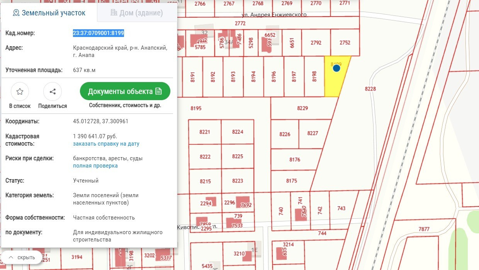The width and height of the screenshot is (479, 270).
Task: Select parcel 740 on the map
Action: click(281, 211)
